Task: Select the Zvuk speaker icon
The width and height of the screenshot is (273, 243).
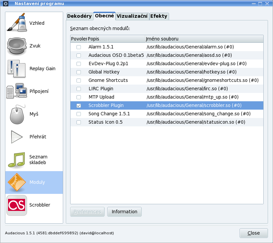Action: [x=17, y=46]
